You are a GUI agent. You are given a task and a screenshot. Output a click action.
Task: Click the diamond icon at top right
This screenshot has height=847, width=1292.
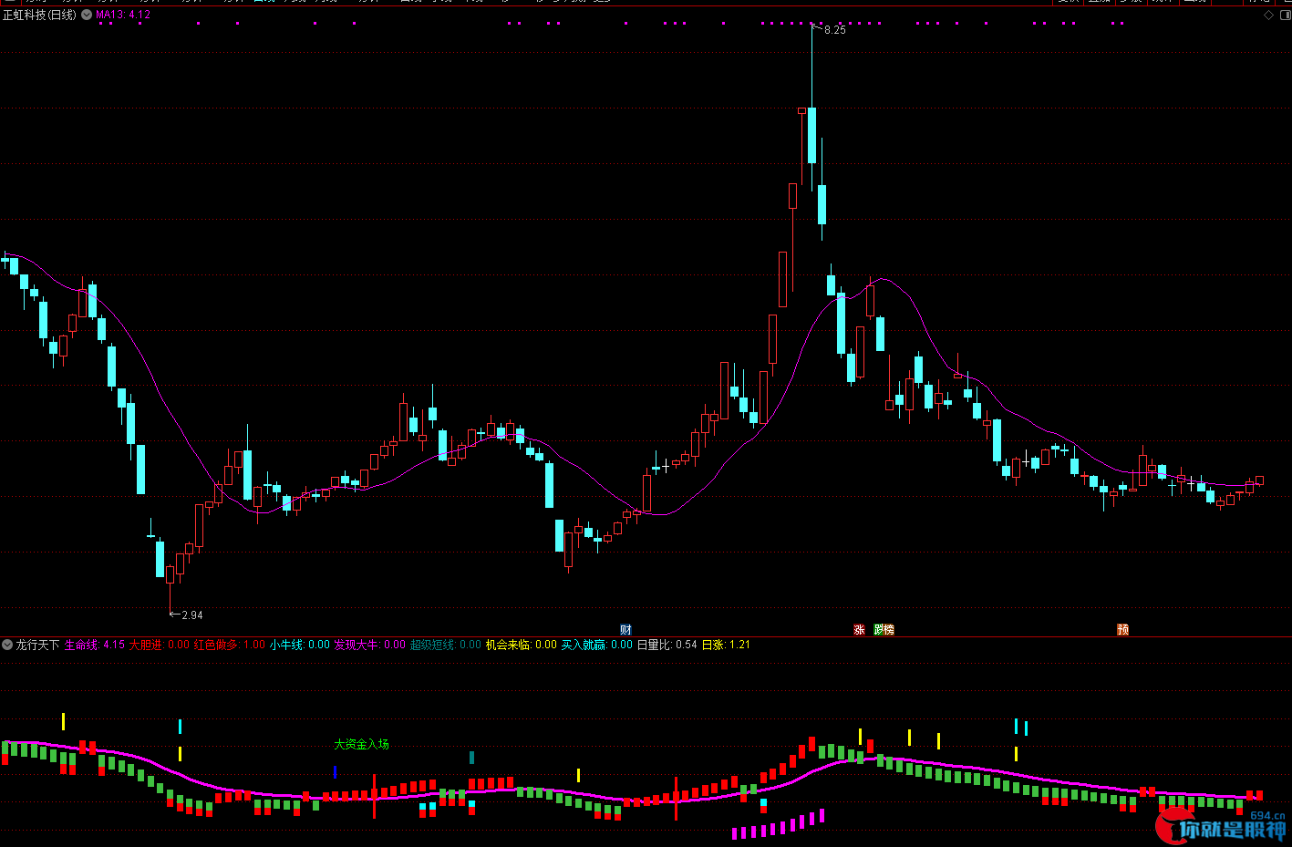[x=1268, y=15]
